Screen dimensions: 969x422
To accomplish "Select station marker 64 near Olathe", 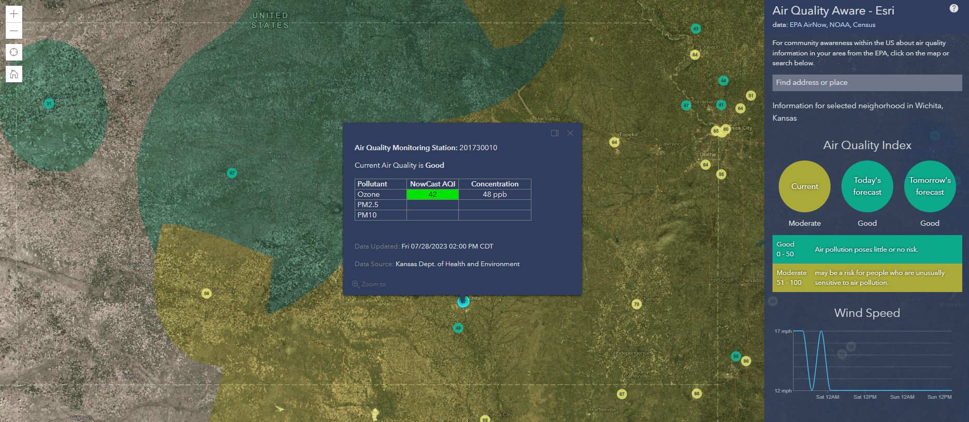I will [x=705, y=165].
